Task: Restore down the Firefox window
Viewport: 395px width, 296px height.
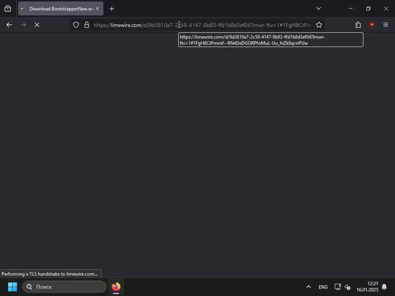Action: (368, 8)
